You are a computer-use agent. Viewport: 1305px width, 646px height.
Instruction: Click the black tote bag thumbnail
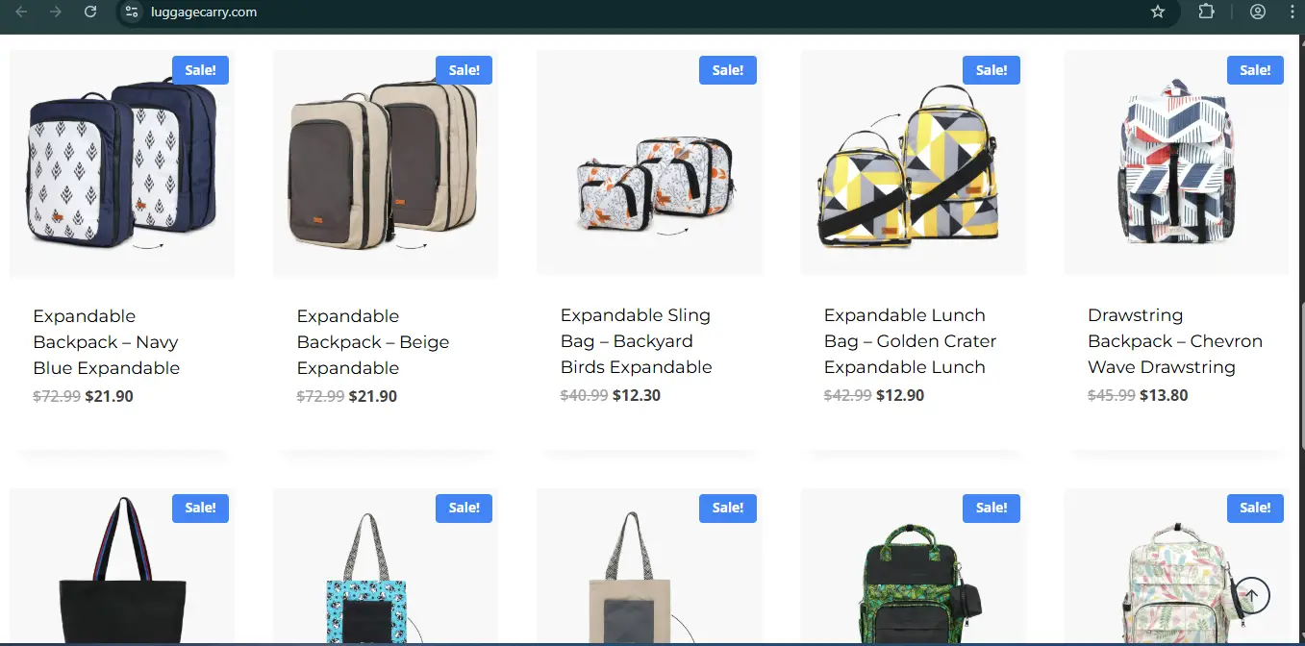[122, 567]
